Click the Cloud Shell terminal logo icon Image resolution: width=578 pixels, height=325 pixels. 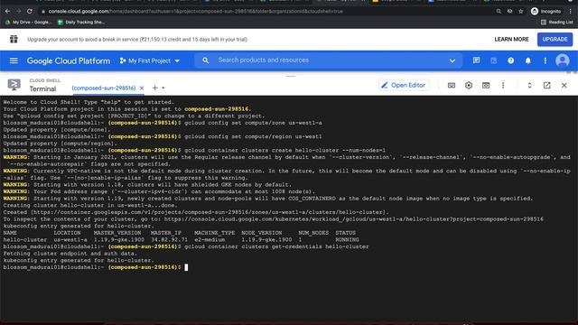point(14,85)
